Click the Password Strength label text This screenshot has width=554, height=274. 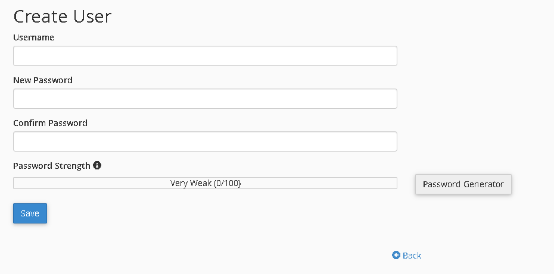pyautogui.click(x=52, y=166)
